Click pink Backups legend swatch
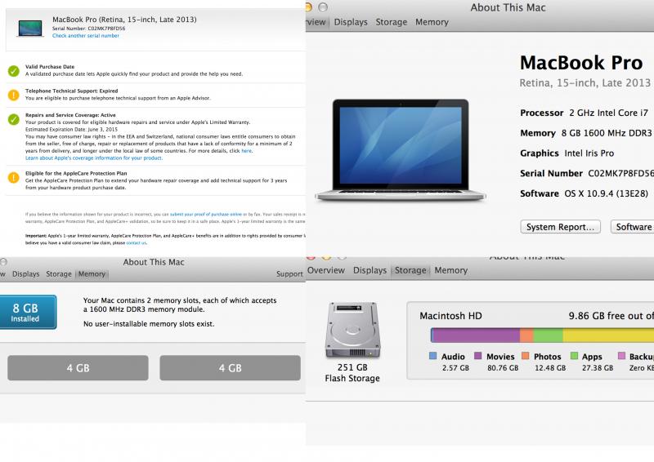The image size is (654, 462). (x=621, y=356)
